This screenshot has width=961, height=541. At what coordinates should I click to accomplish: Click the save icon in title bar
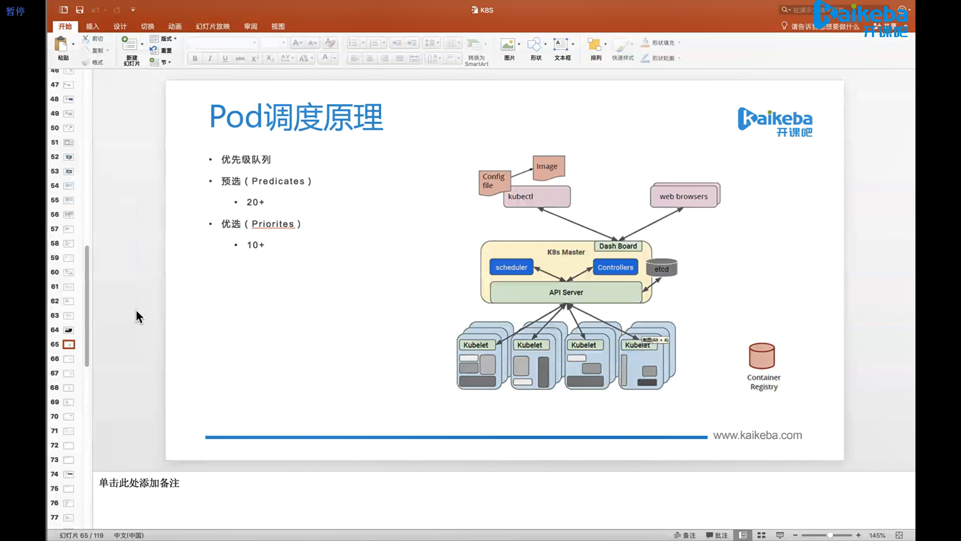[x=80, y=10]
